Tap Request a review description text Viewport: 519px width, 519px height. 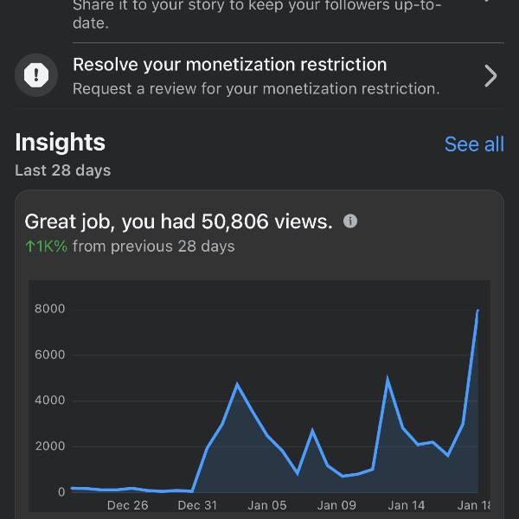pyautogui.click(x=255, y=88)
